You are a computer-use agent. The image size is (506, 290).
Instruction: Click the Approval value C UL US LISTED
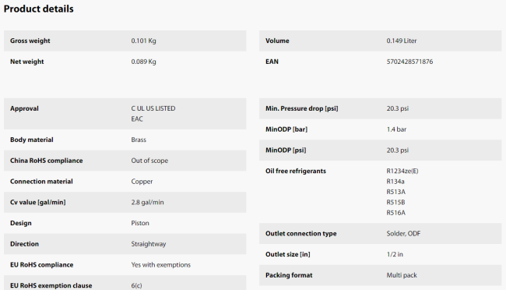point(153,108)
